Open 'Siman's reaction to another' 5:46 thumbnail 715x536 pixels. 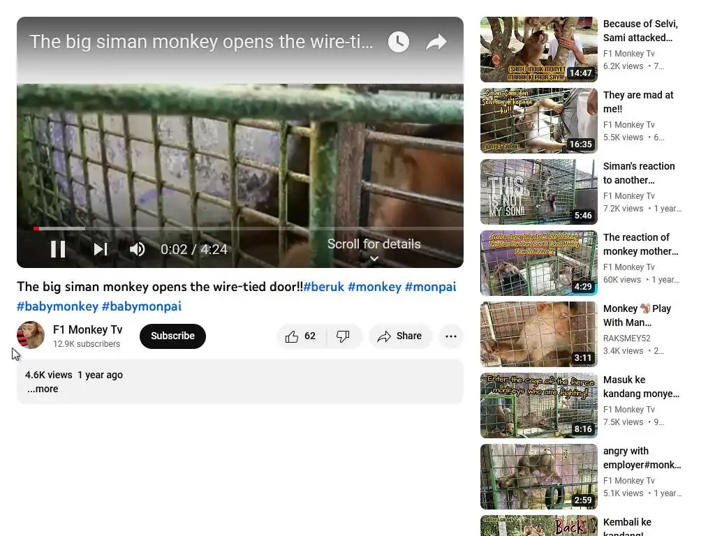[539, 192]
